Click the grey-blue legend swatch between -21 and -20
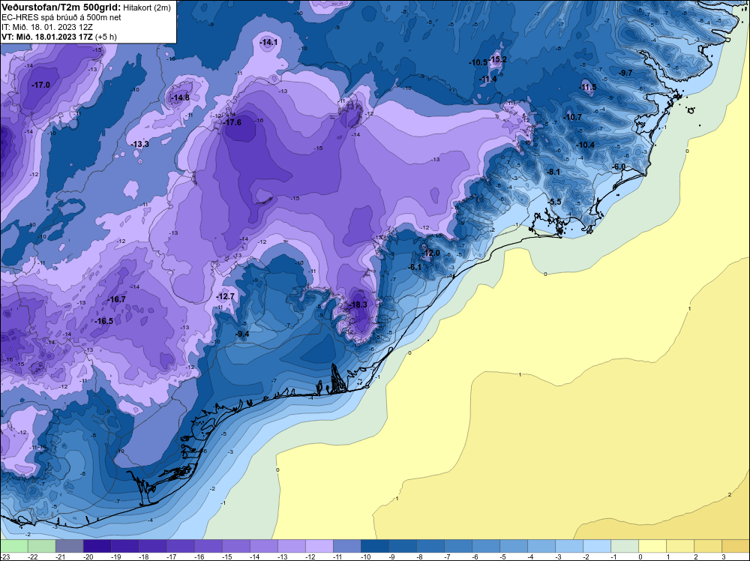 click(x=69, y=546)
